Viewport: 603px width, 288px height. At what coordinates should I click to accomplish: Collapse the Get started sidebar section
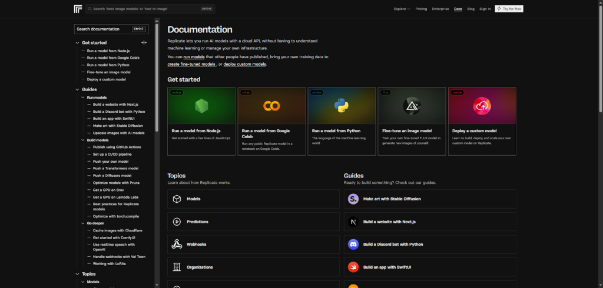(77, 42)
